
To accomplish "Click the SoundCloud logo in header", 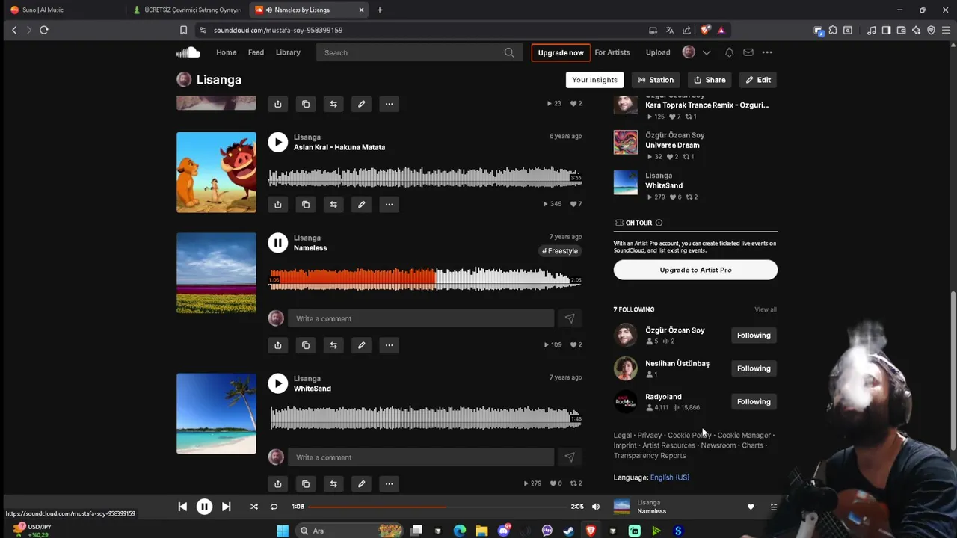I will pos(188,52).
